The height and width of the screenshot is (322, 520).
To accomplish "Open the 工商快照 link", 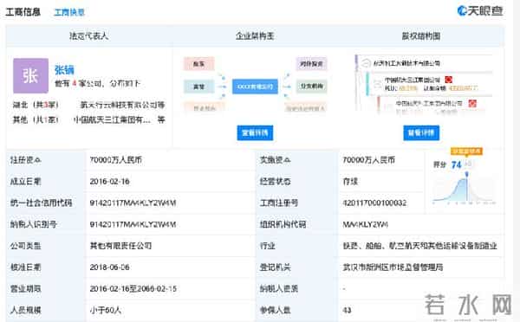I will (x=69, y=13).
